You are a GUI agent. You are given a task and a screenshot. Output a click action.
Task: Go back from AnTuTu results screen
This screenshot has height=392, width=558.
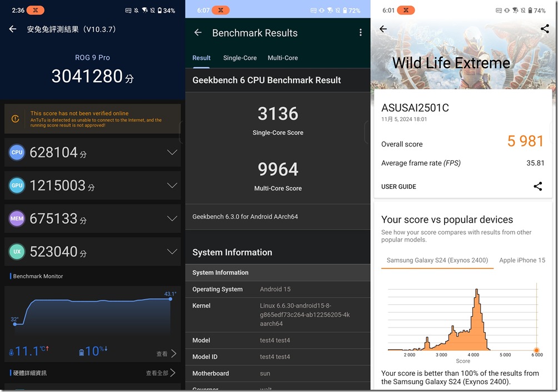tap(13, 29)
